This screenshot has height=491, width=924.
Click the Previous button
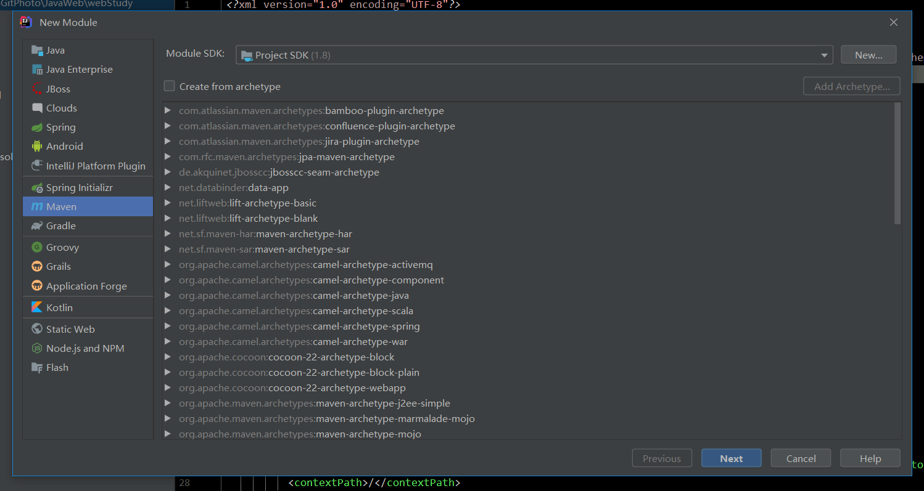click(662, 458)
